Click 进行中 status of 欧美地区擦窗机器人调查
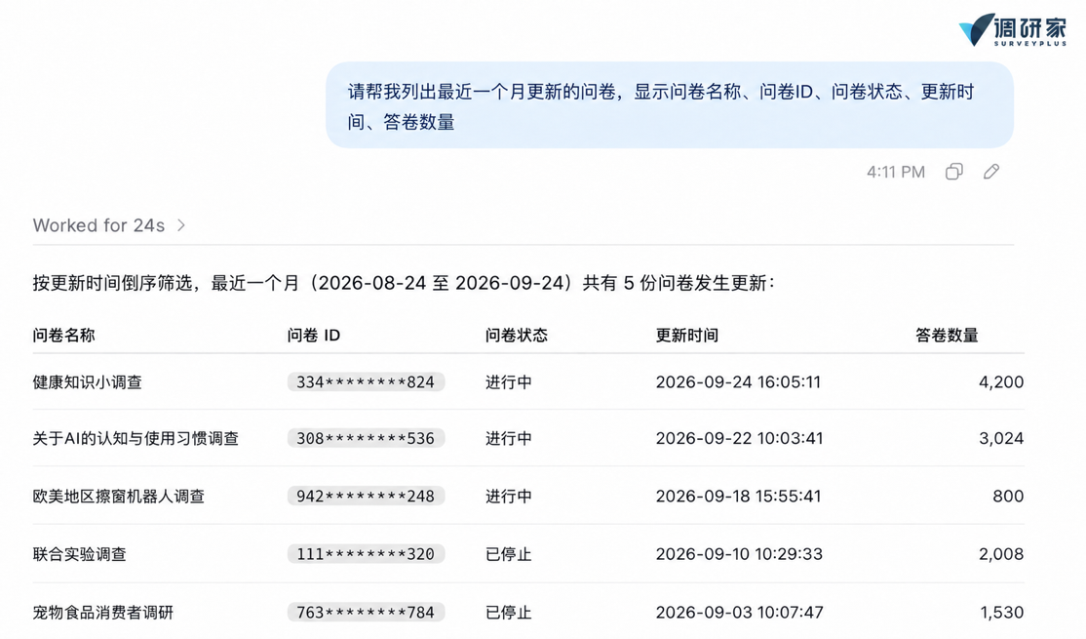This screenshot has width=1086, height=639. [508, 497]
